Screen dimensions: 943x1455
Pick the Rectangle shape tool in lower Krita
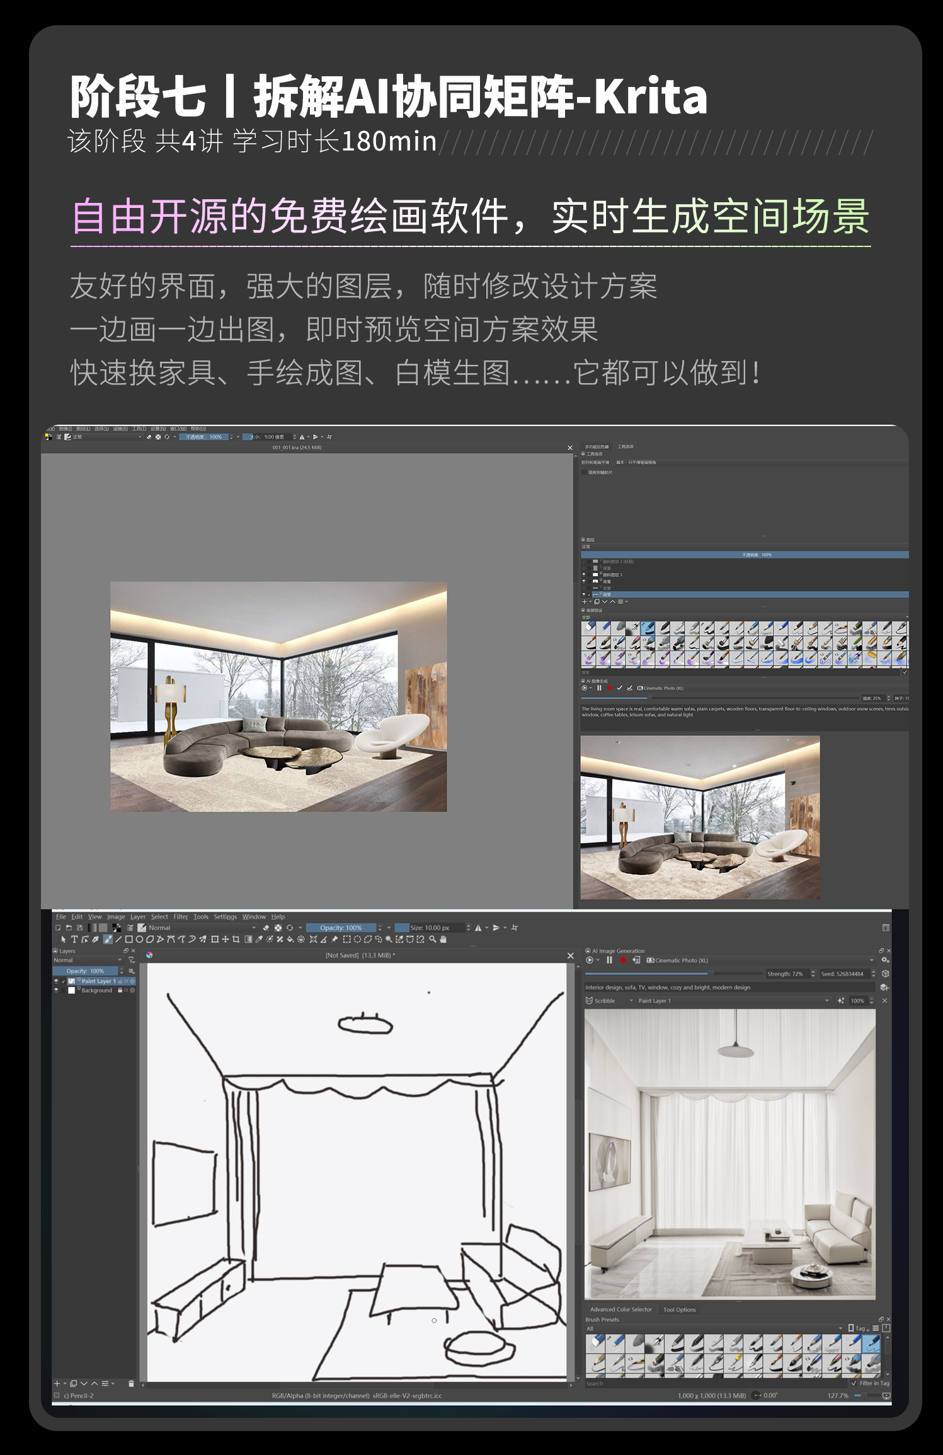129,940
